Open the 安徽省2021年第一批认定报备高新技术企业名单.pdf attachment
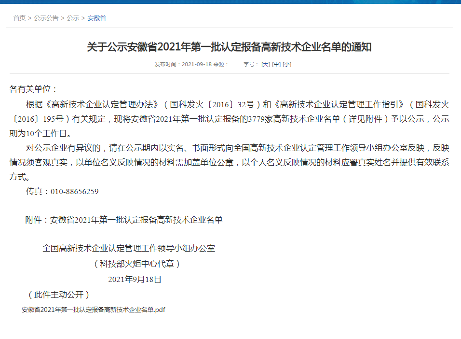The height and width of the screenshot is (339, 461). pyautogui.click(x=94, y=310)
